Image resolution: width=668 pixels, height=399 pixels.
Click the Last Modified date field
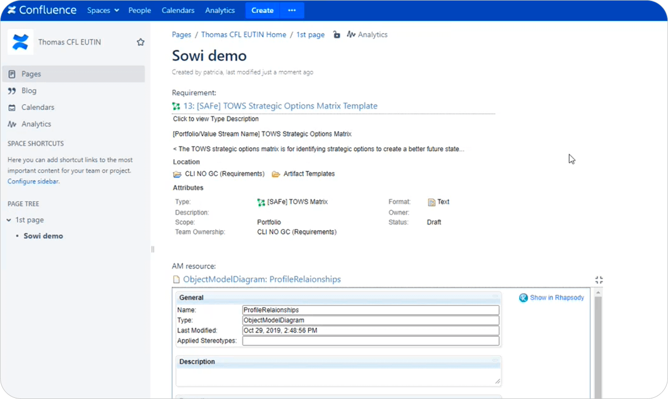coord(371,331)
